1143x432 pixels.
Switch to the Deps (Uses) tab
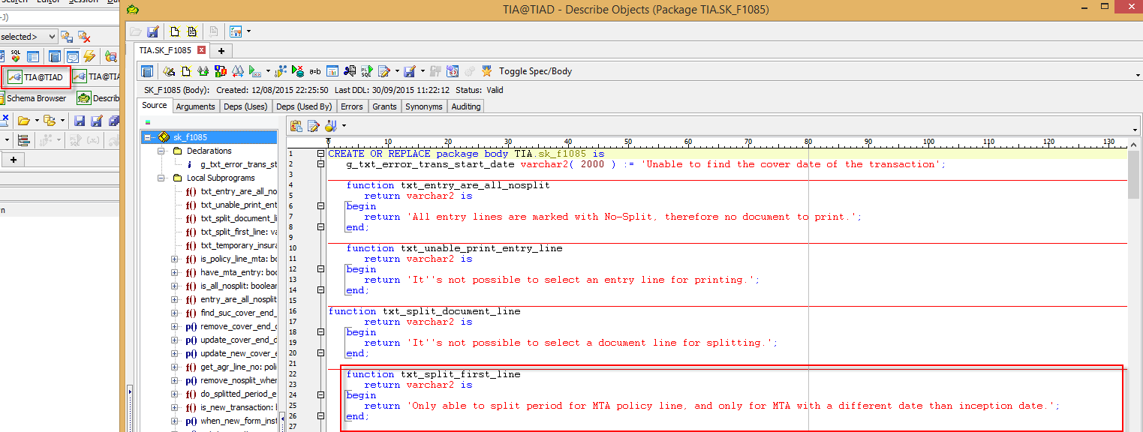[245, 106]
